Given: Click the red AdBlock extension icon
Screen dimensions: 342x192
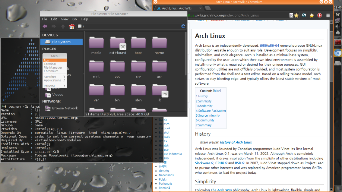Looking at the screenshot, I should click(319, 15).
